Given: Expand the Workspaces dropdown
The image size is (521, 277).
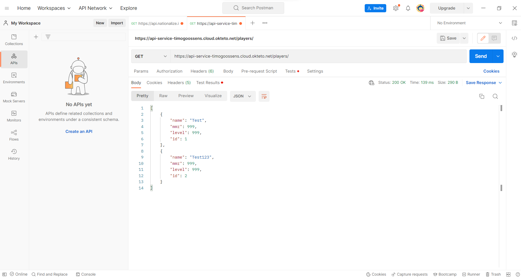Looking at the screenshot, I should [x=54, y=8].
